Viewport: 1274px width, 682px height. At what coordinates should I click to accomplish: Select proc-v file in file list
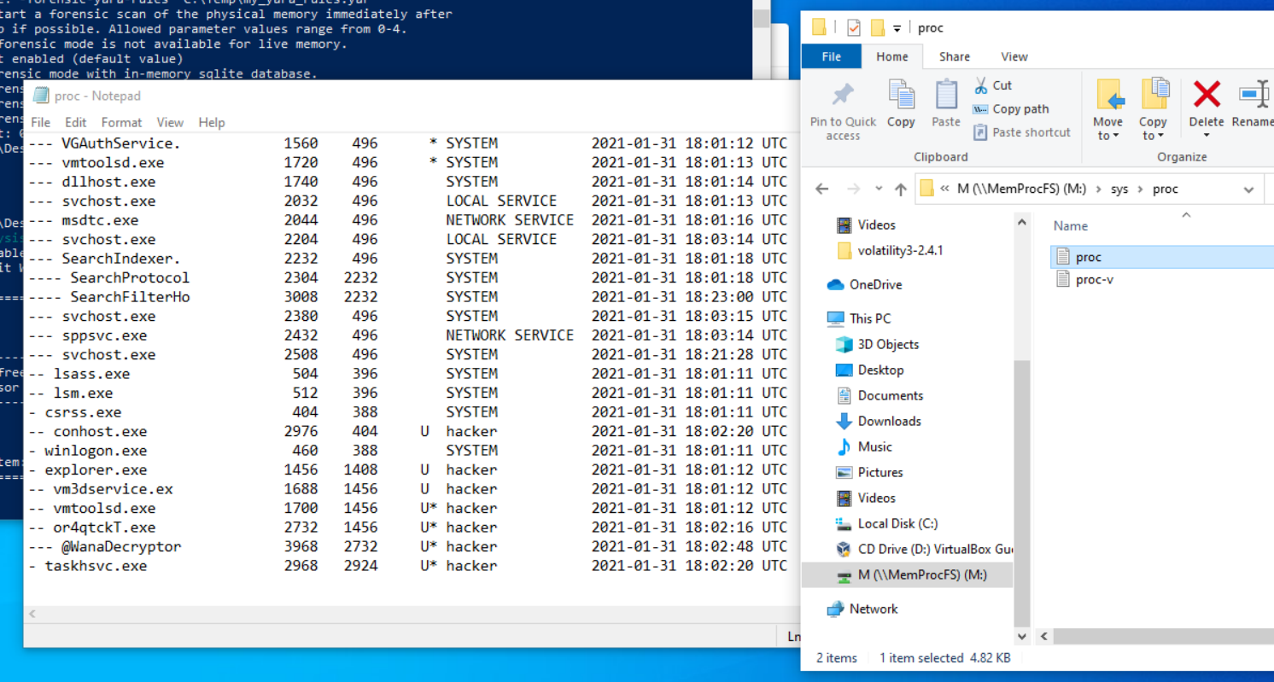[1094, 279]
